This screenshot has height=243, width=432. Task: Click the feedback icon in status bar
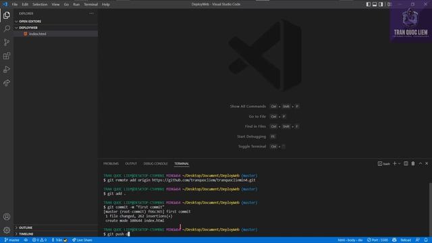click(418, 240)
